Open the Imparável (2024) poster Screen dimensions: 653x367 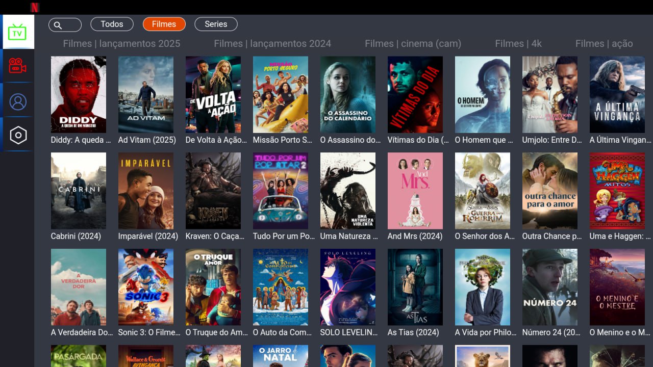pyautogui.click(x=146, y=191)
